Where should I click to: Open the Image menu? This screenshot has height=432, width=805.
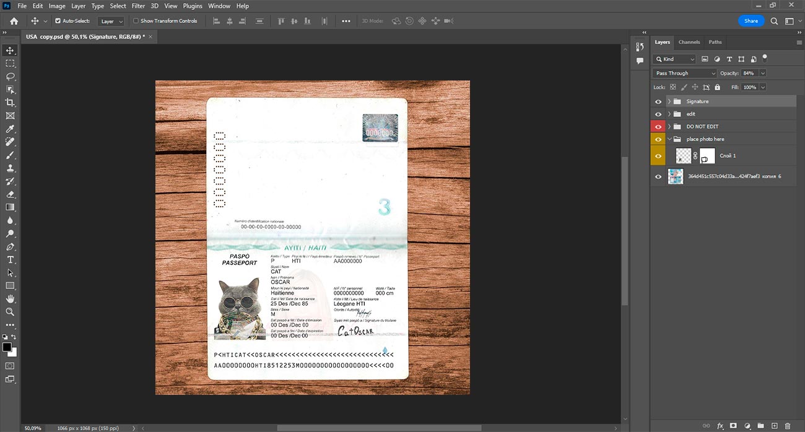tap(57, 6)
